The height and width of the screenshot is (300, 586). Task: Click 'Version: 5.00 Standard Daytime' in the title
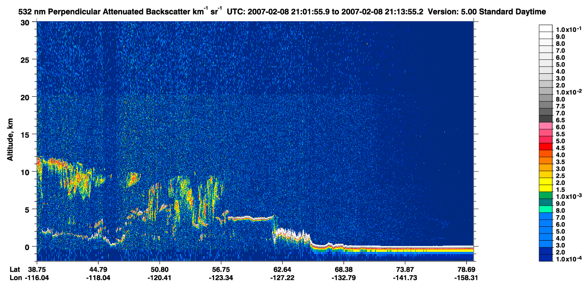click(x=488, y=12)
